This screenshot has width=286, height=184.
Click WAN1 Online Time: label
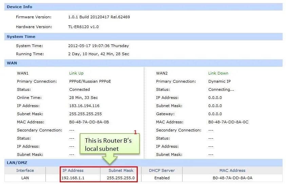pos(29,98)
